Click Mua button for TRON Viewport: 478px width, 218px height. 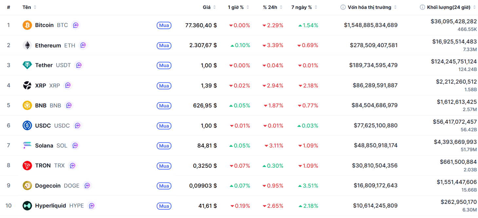[x=164, y=166]
